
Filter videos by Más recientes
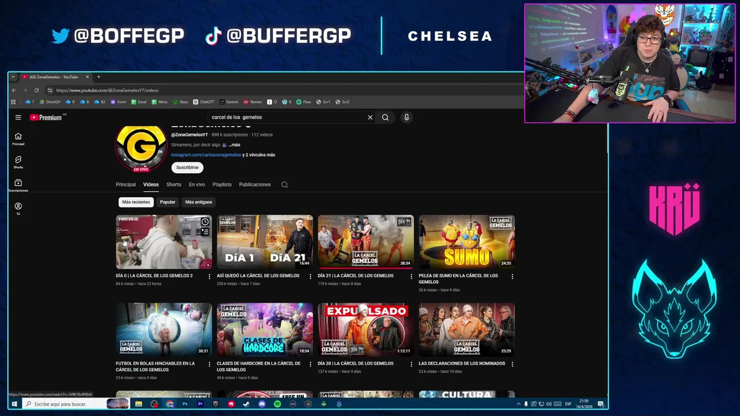tap(136, 202)
